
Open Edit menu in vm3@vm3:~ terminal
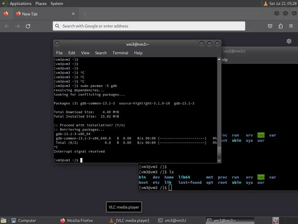(72, 53)
